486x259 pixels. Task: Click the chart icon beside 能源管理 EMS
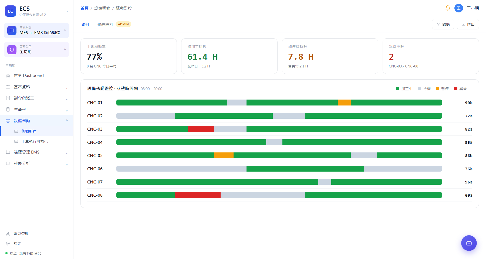point(8,152)
